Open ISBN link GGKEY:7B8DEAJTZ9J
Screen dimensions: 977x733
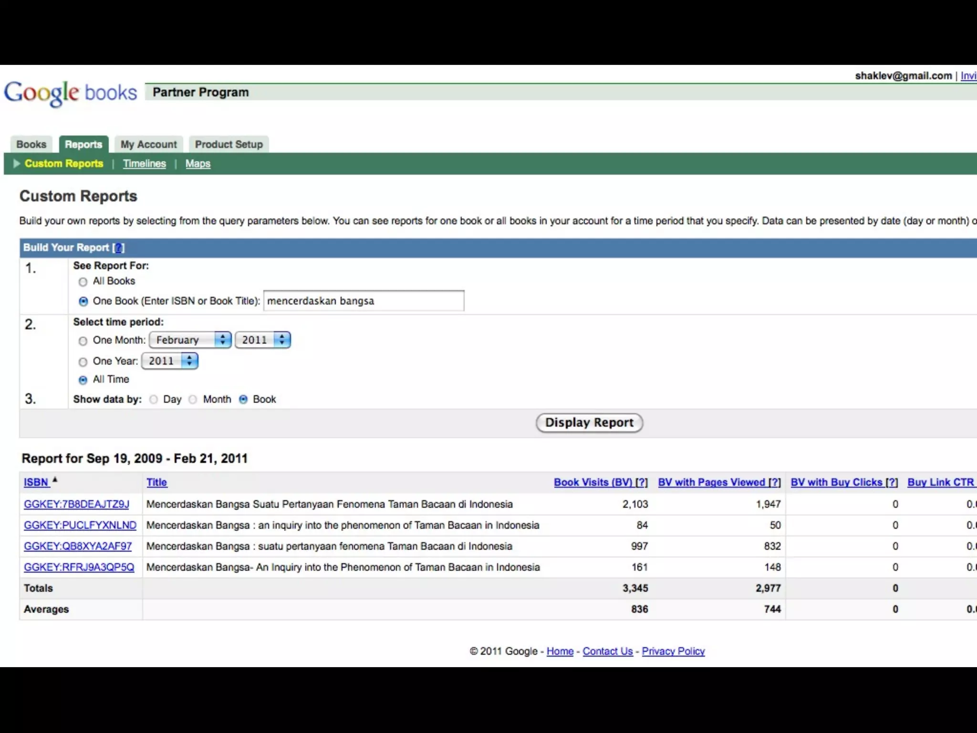tap(76, 504)
